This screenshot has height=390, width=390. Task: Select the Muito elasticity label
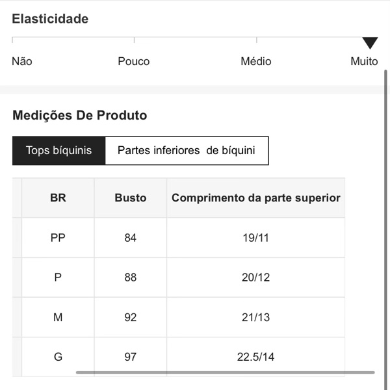coord(364,62)
